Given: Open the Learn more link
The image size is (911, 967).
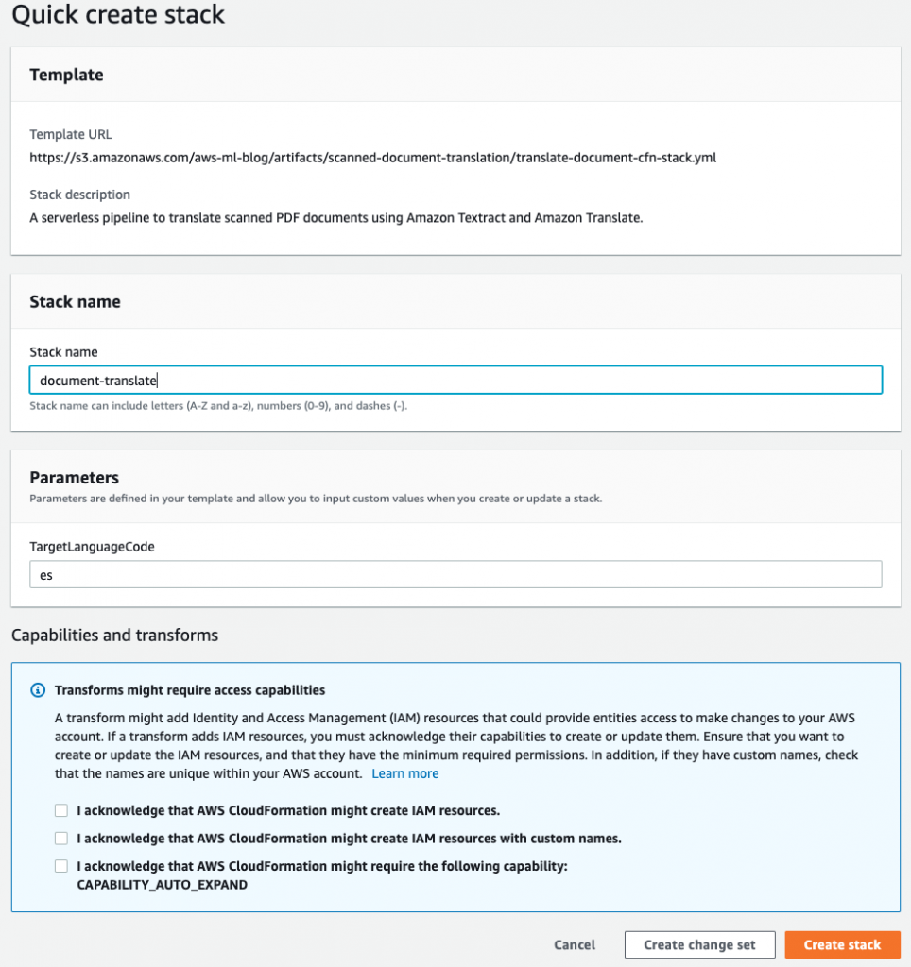Looking at the screenshot, I should [x=405, y=773].
